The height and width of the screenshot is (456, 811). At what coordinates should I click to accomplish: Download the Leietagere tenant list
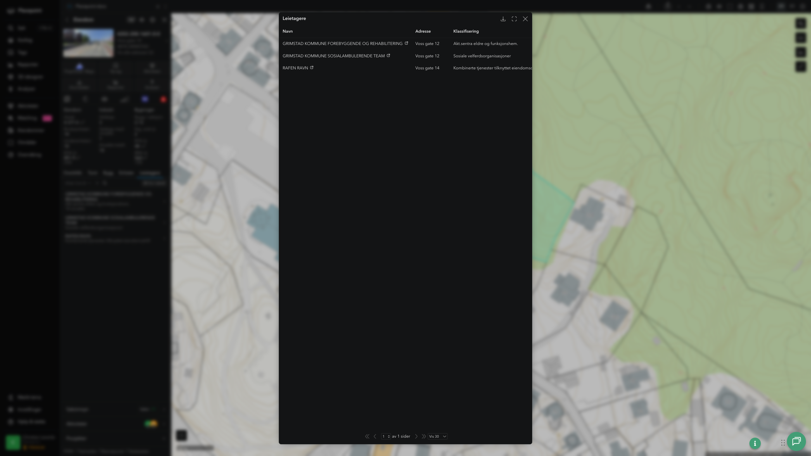tap(503, 19)
